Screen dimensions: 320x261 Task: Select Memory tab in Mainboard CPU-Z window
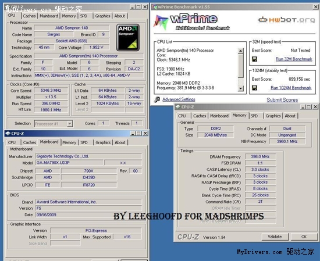(x=69, y=142)
